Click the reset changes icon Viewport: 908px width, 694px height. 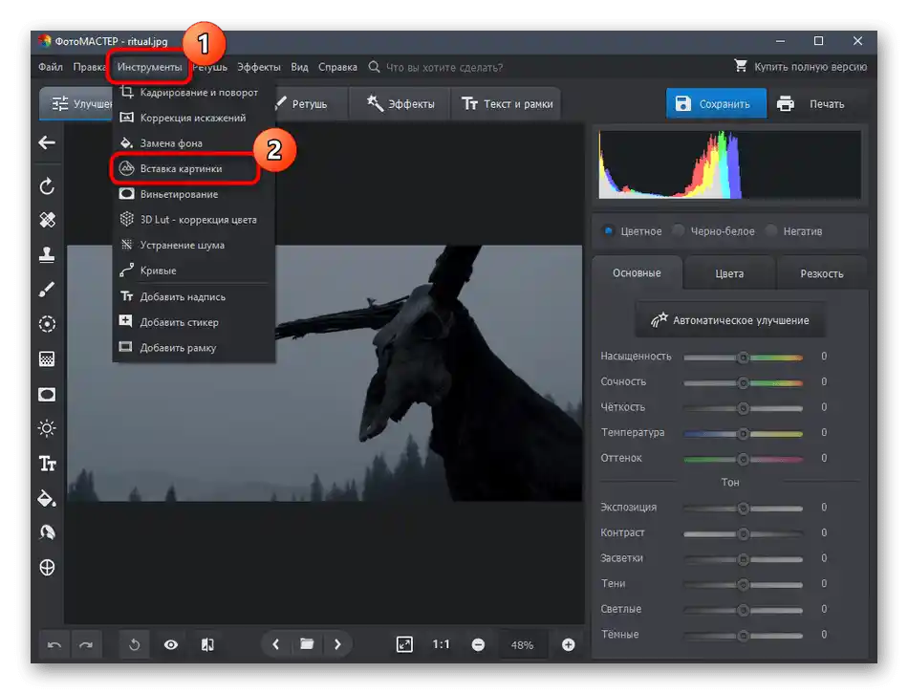tap(135, 644)
